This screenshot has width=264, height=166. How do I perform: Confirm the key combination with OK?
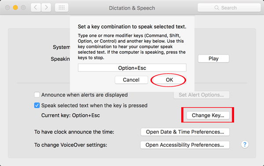click(x=169, y=80)
